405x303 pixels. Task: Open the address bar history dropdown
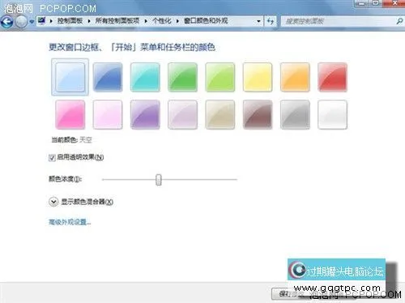(258, 21)
